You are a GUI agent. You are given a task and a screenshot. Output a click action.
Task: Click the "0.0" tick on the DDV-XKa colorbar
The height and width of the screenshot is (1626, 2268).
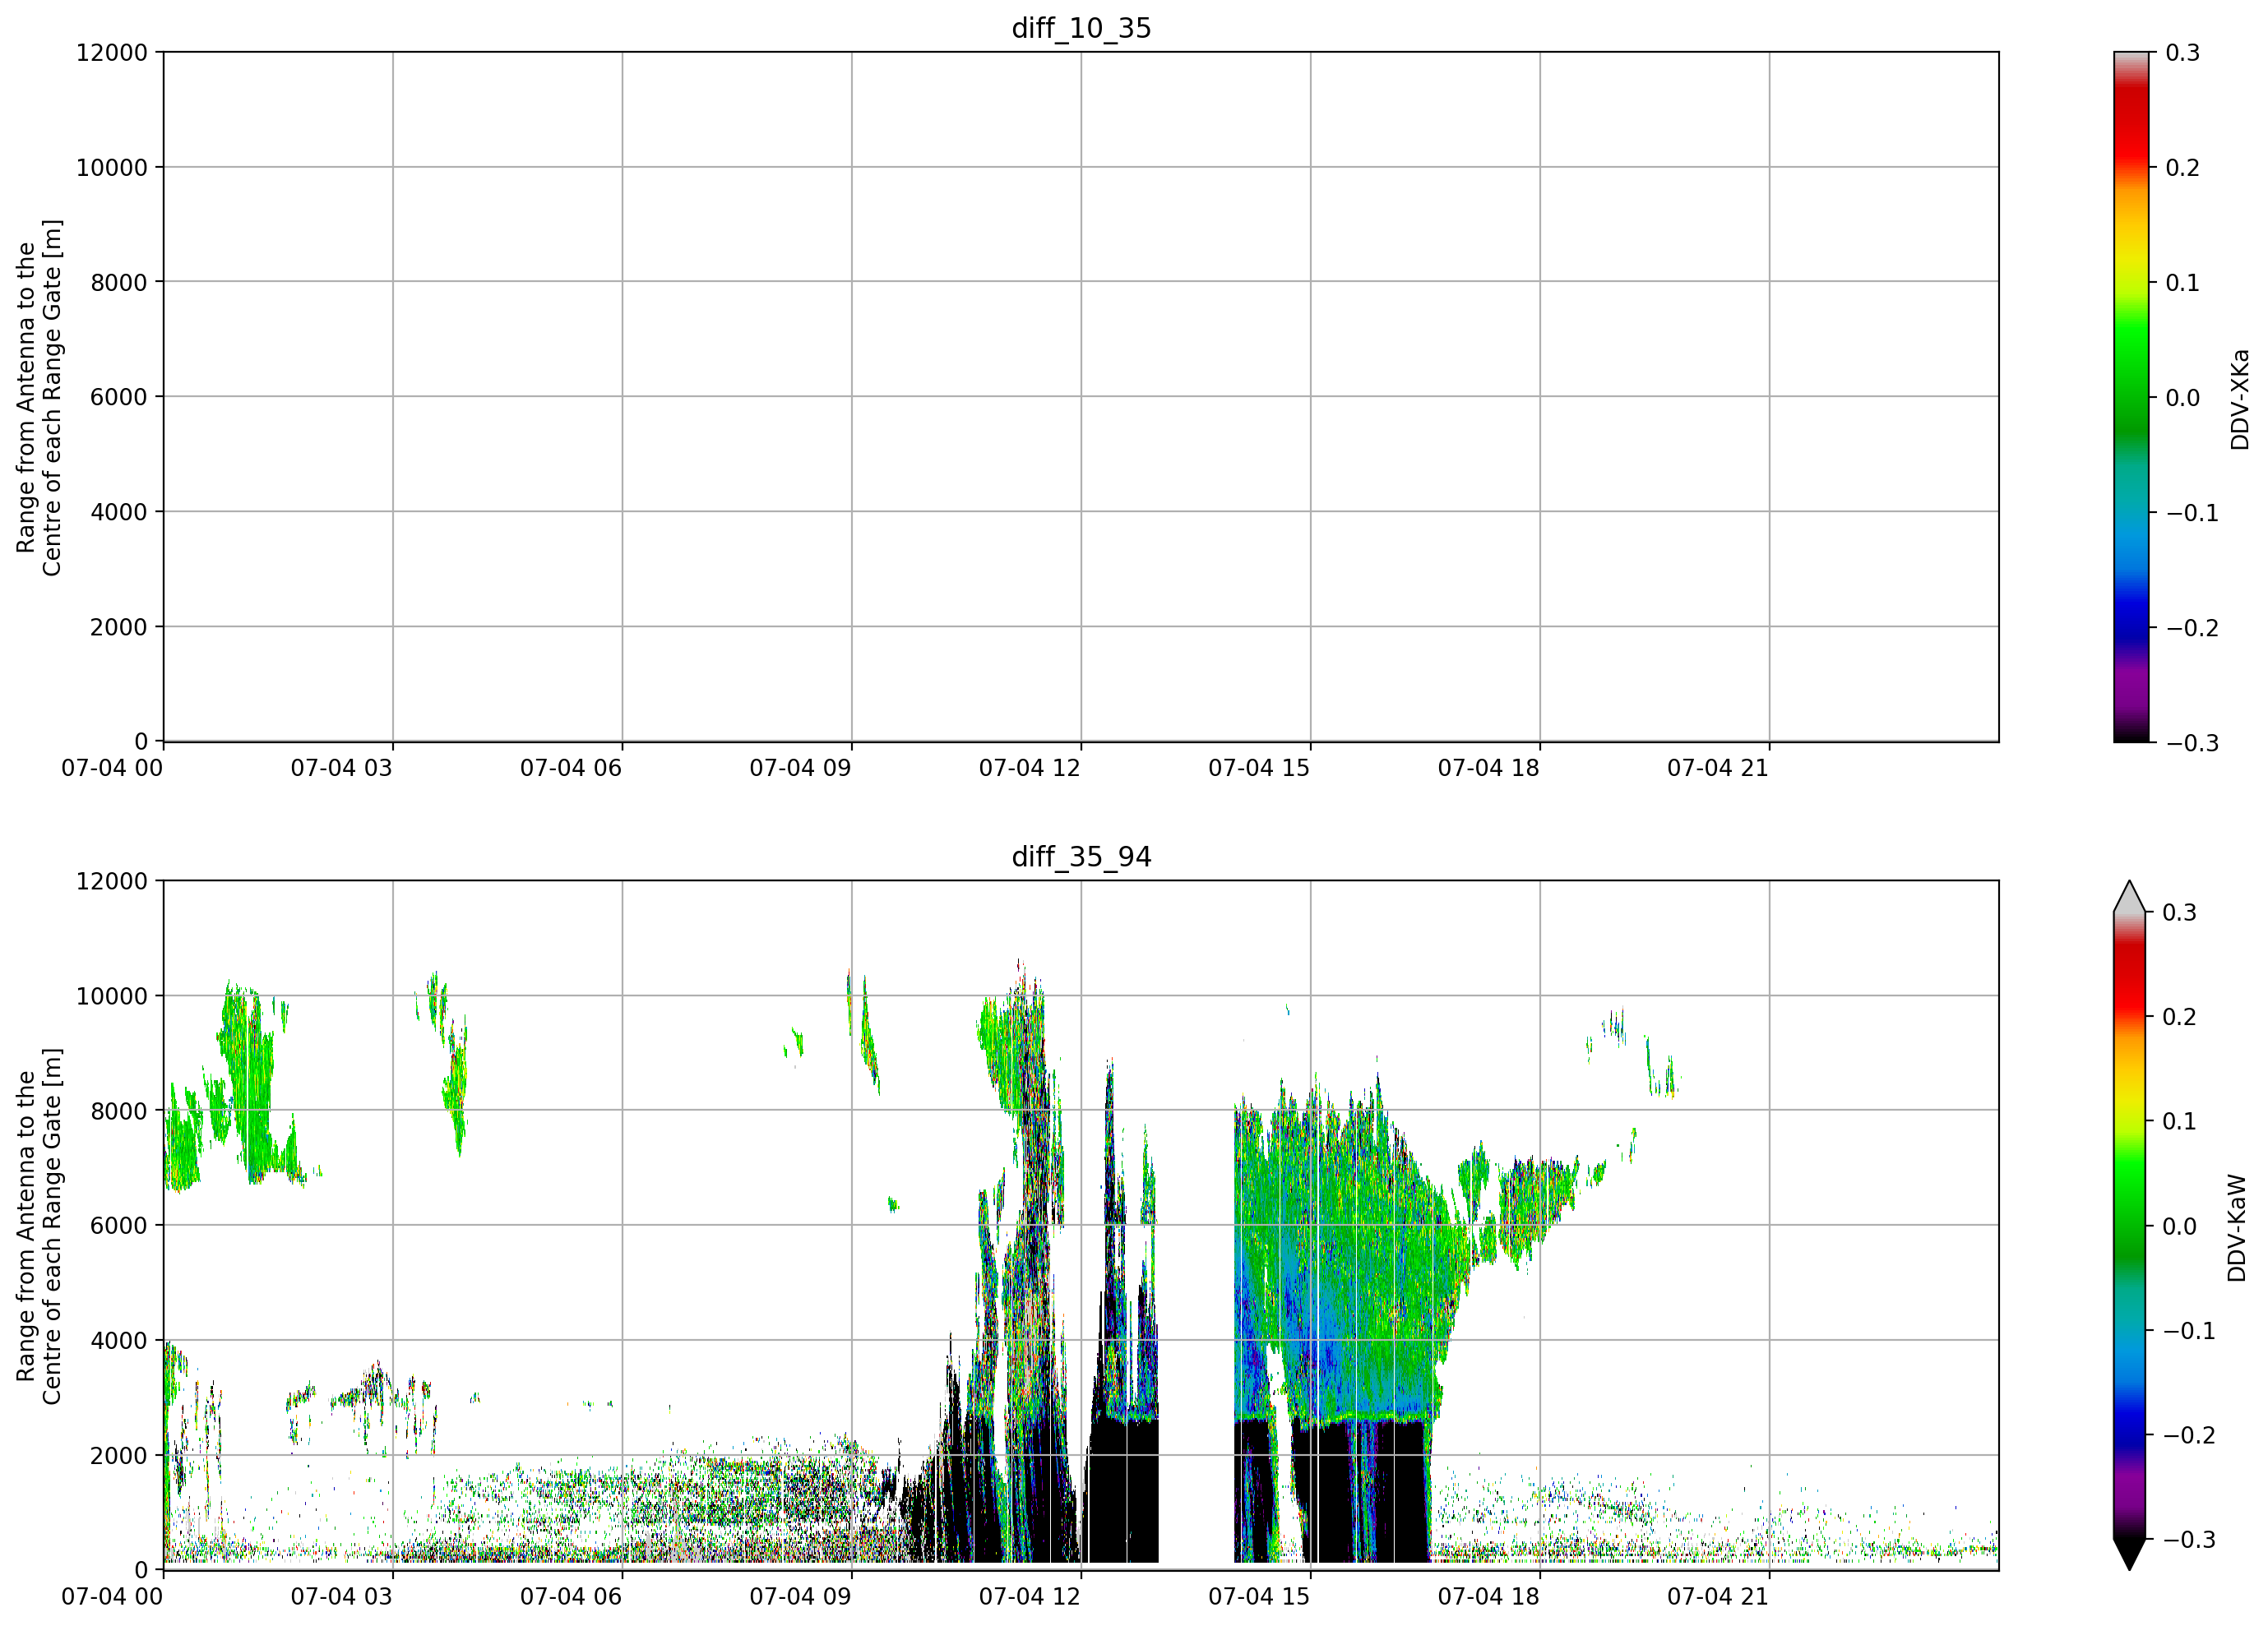pyautogui.click(x=2183, y=398)
